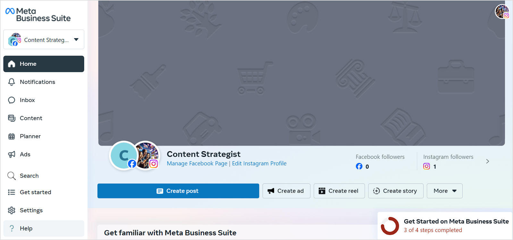The image size is (513, 240).
Task: Click the Inbox speech bubble icon
Action: click(x=12, y=100)
